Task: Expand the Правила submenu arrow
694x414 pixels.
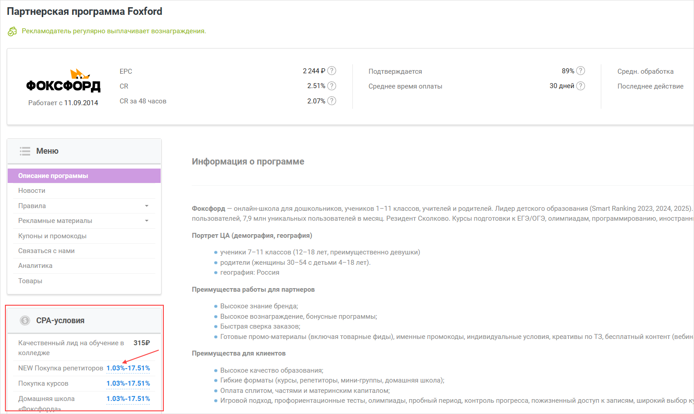Action: 147,206
